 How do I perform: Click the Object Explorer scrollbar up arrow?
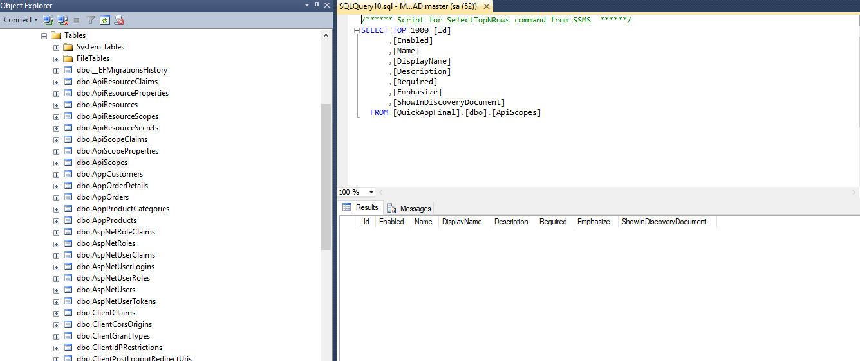click(x=326, y=36)
